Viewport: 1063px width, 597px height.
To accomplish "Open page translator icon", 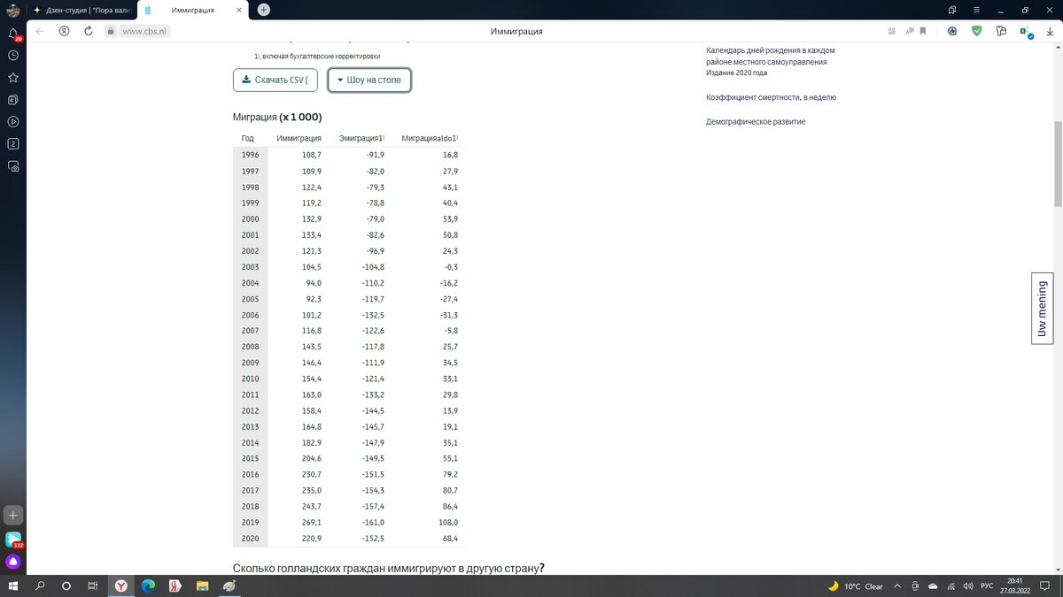I will (908, 31).
